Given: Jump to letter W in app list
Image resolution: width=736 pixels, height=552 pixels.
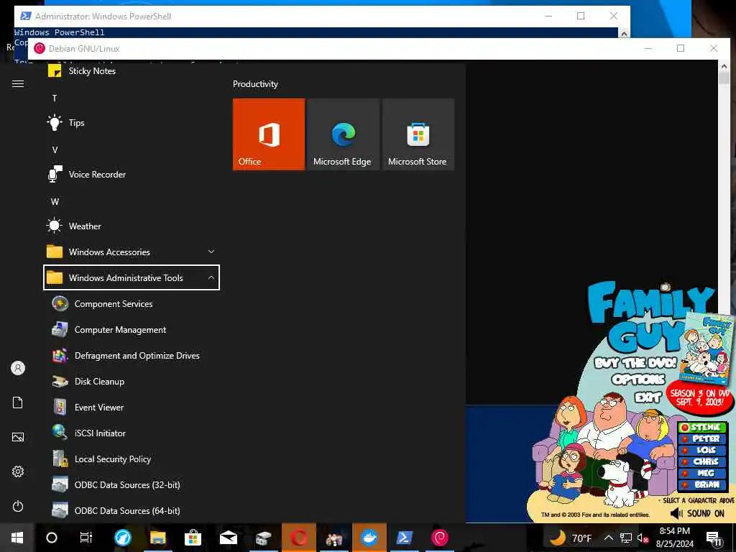Looking at the screenshot, I should (x=55, y=201).
